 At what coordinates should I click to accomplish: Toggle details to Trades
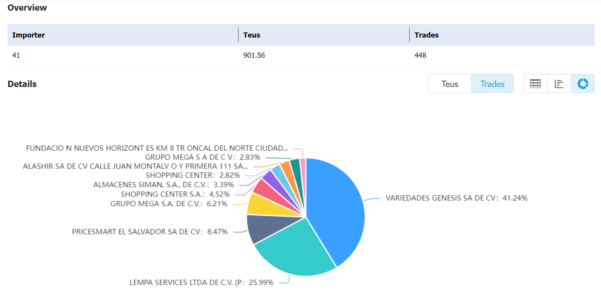click(492, 84)
